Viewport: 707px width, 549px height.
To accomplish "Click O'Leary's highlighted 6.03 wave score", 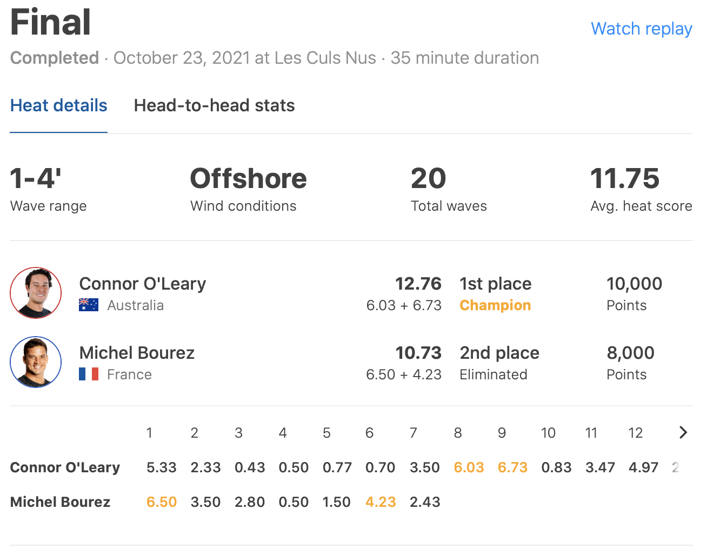I will (x=469, y=467).
